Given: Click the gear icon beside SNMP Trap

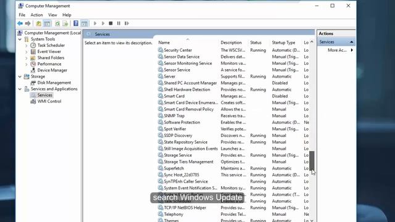Looking at the screenshot, I should (x=160, y=115).
